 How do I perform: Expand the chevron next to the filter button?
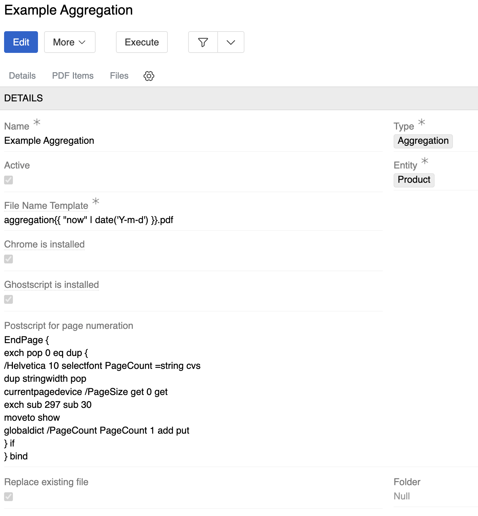coord(231,42)
